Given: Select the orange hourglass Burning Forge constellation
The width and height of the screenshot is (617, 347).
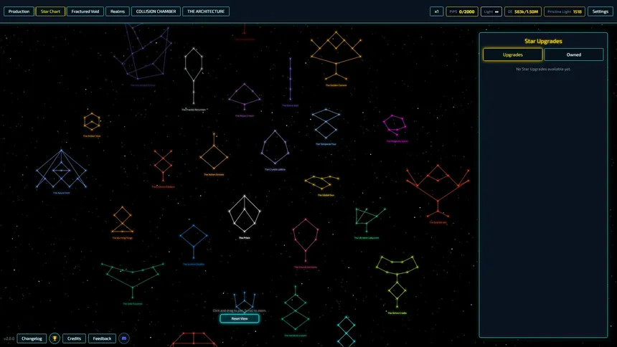Looking at the screenshot, I should click(x=123, y=219).
